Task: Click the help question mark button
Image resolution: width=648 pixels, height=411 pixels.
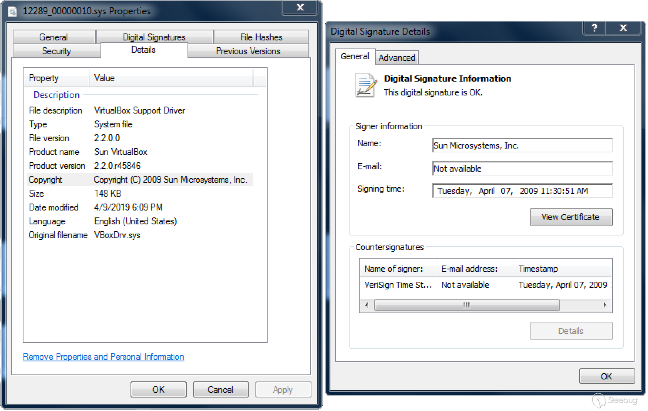Action: [x=594, y=28]
